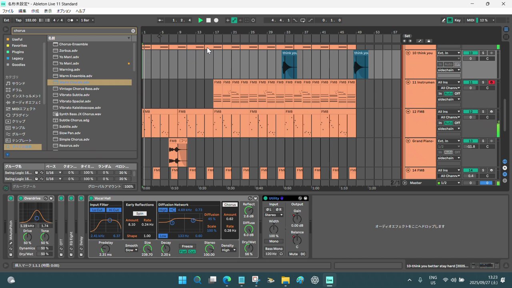Toggle Utility Mono button
Image resolution: width=512 pixels, height=288 pixels.
coord(274,242)
